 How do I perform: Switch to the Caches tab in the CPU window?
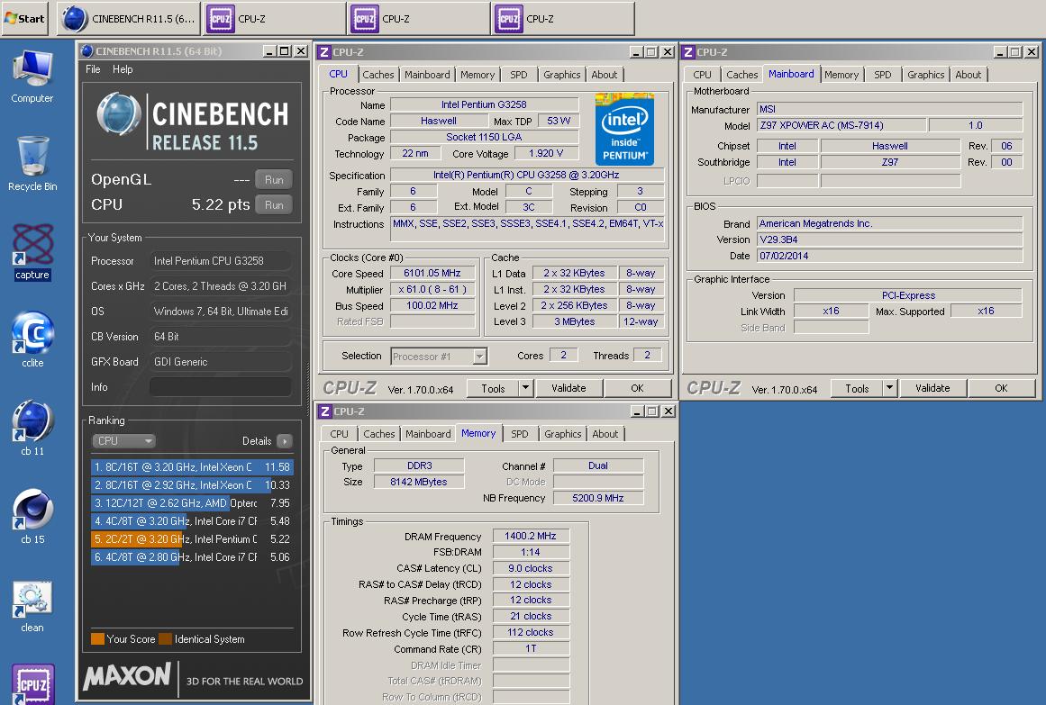(378, 75)
